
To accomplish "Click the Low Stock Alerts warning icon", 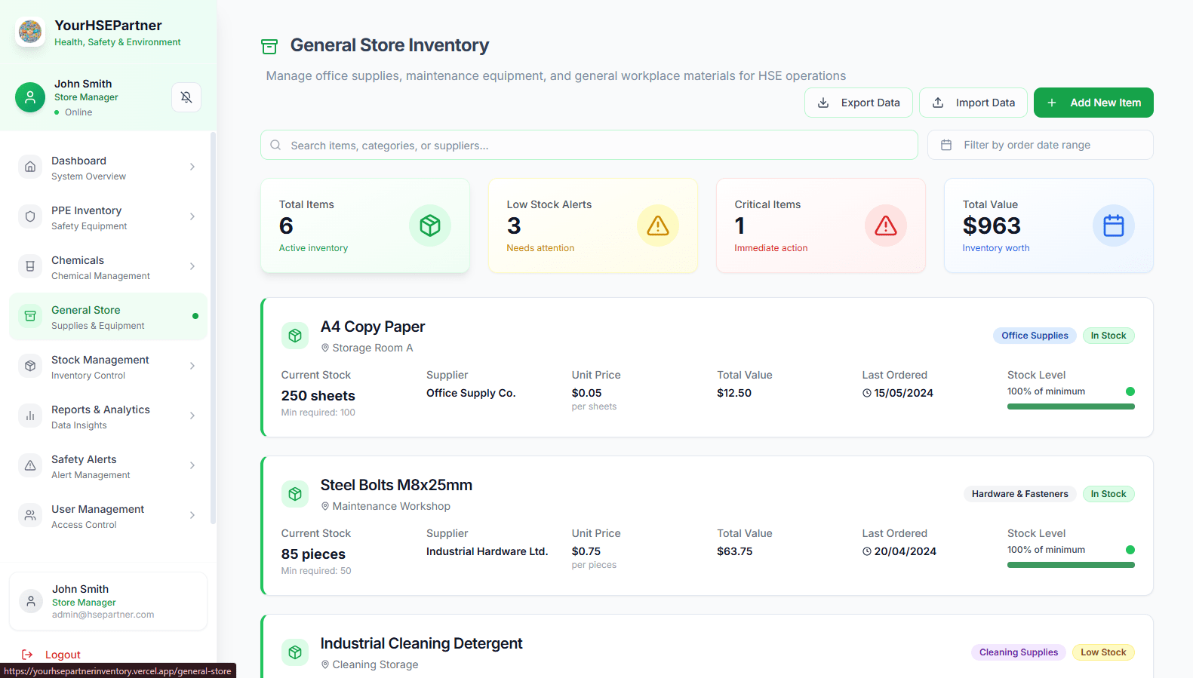I will click(x=658, y=225).
